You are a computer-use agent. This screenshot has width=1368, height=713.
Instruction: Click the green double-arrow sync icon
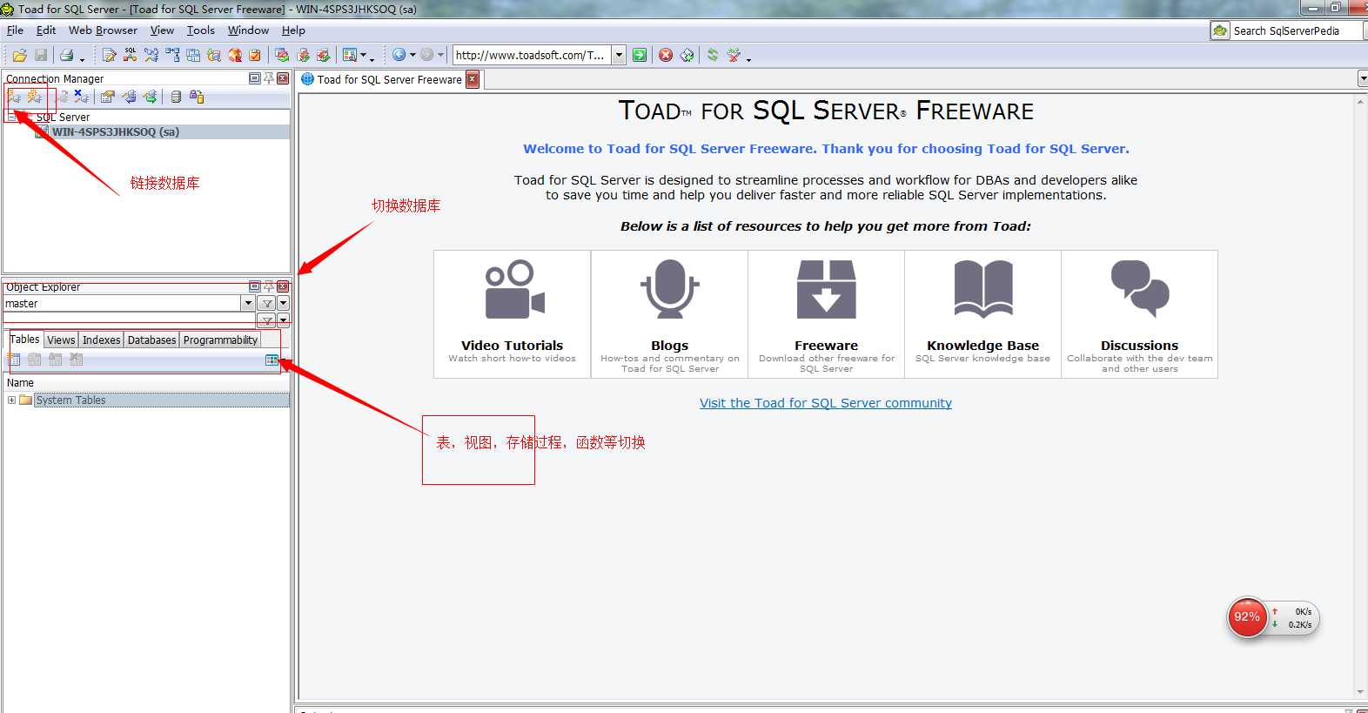713,55
